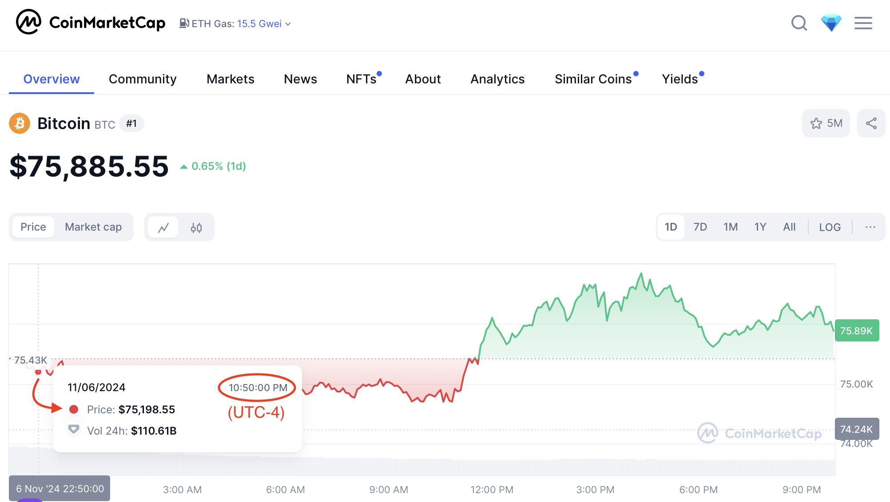Switch to candlestick chart icon
Image resolution: width=890 pixels, height=502 pixels.
point(196,227)
